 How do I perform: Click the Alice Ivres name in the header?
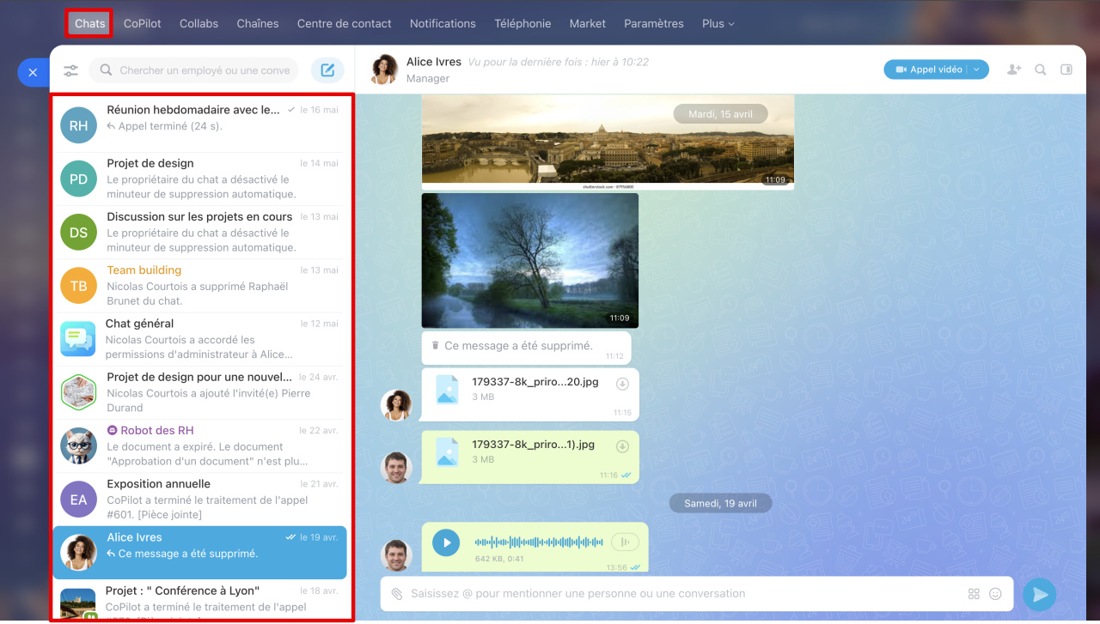(434, 62)
